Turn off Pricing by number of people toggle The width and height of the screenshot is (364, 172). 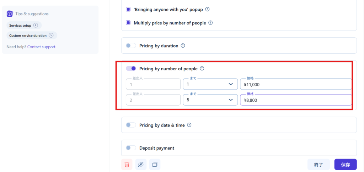pyautogui.click(x=131, y=69)
